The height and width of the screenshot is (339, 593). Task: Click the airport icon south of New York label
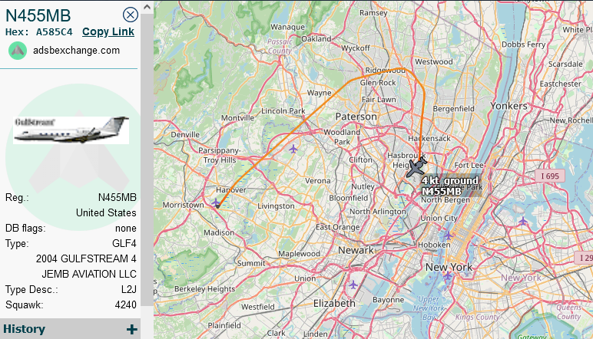pos(447,276)
